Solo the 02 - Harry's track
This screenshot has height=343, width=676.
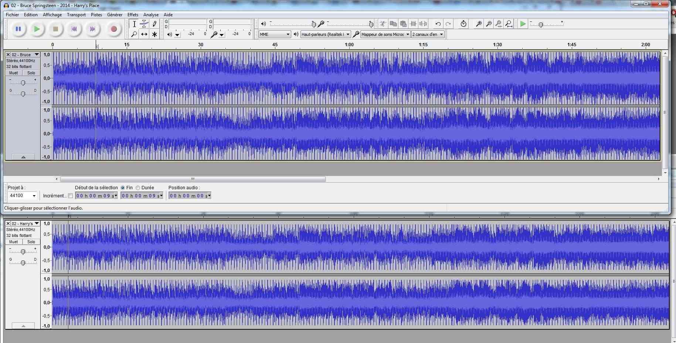point(31,242)
